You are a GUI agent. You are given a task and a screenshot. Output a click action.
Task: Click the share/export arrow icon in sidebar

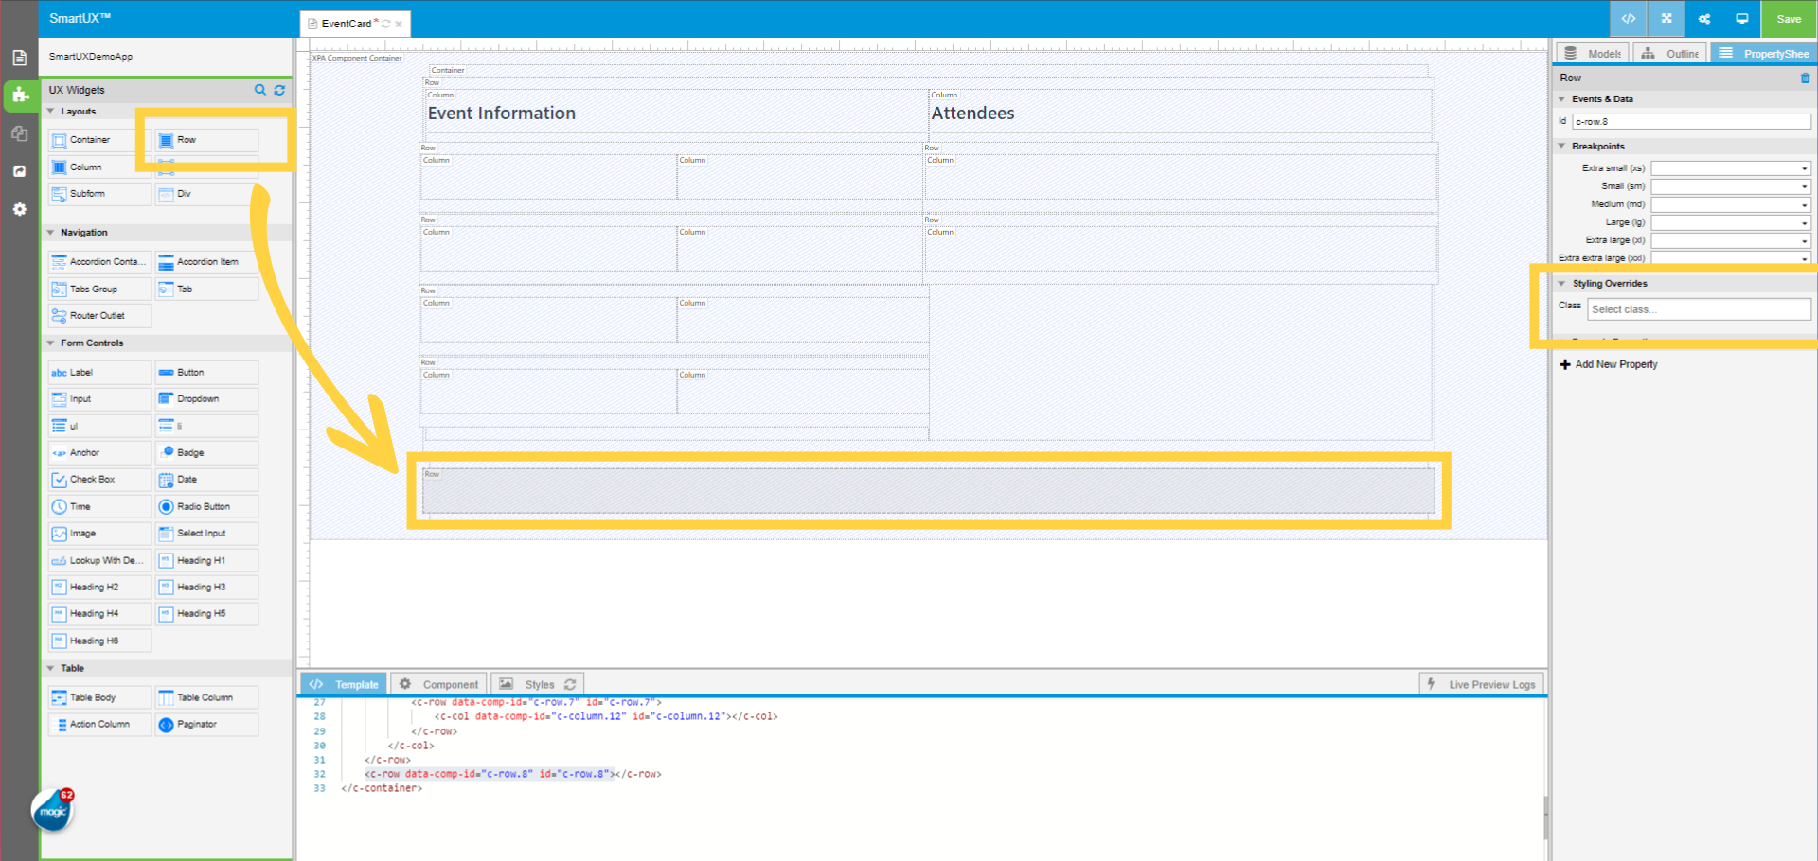19,170
